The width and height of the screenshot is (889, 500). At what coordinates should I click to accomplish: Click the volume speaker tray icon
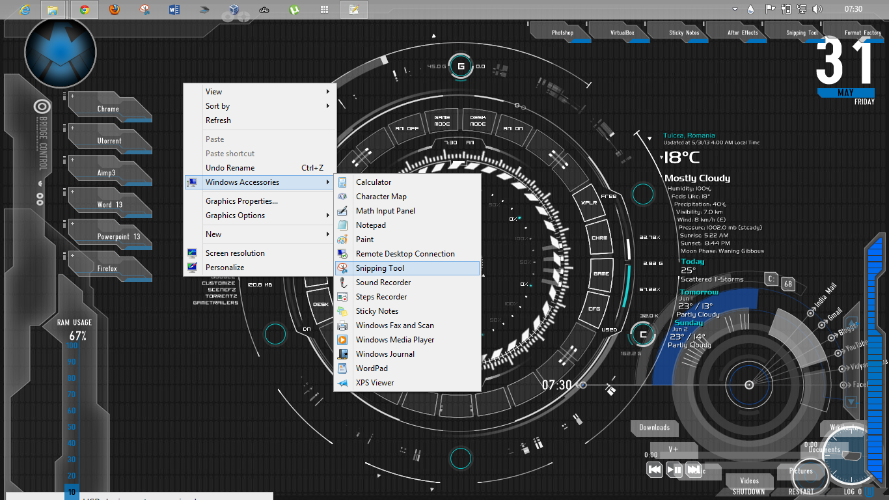point(817,9)
